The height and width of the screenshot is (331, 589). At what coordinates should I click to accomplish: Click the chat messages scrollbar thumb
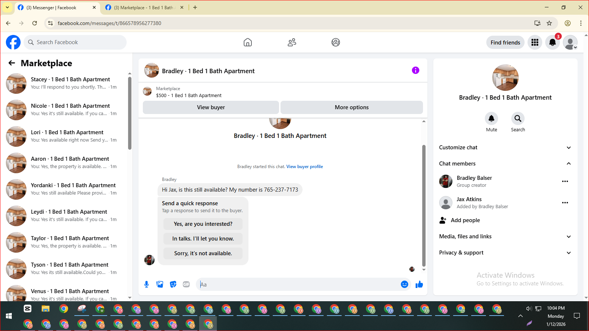pyautogui.click(x=424, y=206)
